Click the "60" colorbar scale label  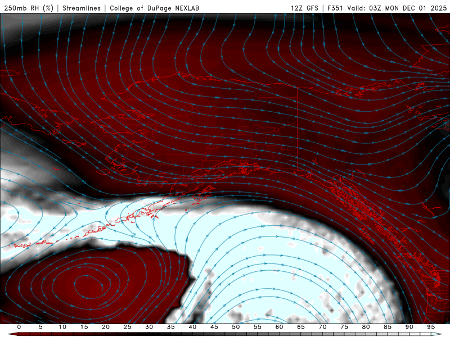279,327
